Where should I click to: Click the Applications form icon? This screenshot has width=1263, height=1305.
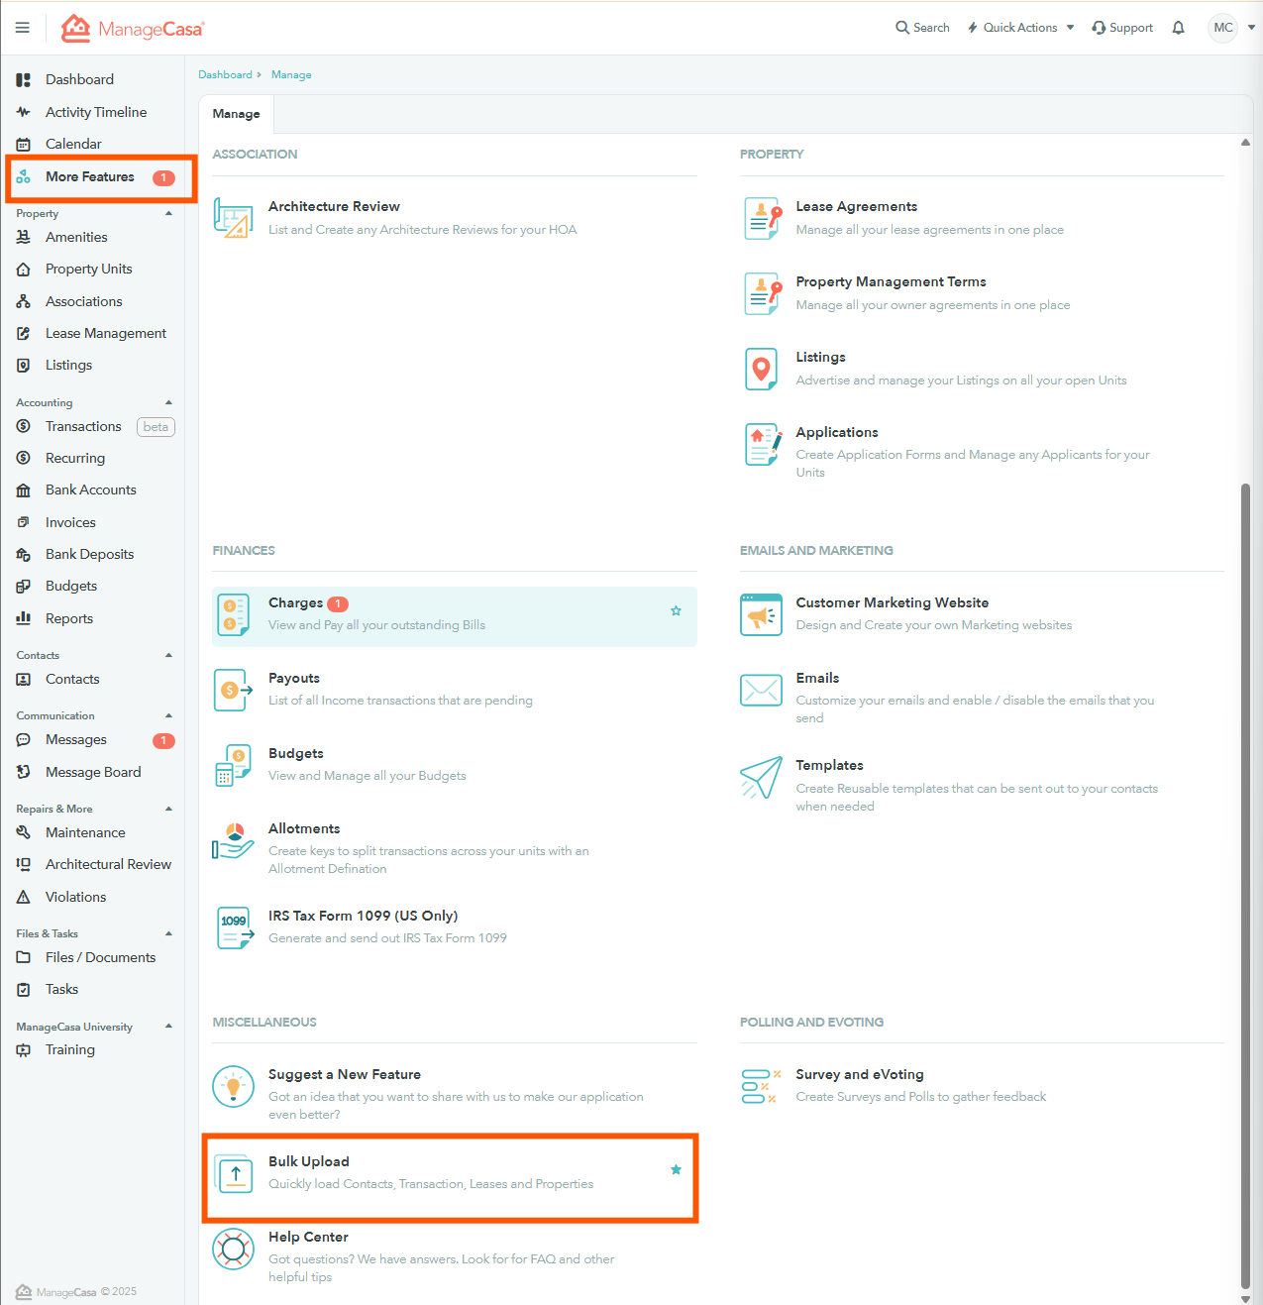pyautogui.click(x=762, y=444)
